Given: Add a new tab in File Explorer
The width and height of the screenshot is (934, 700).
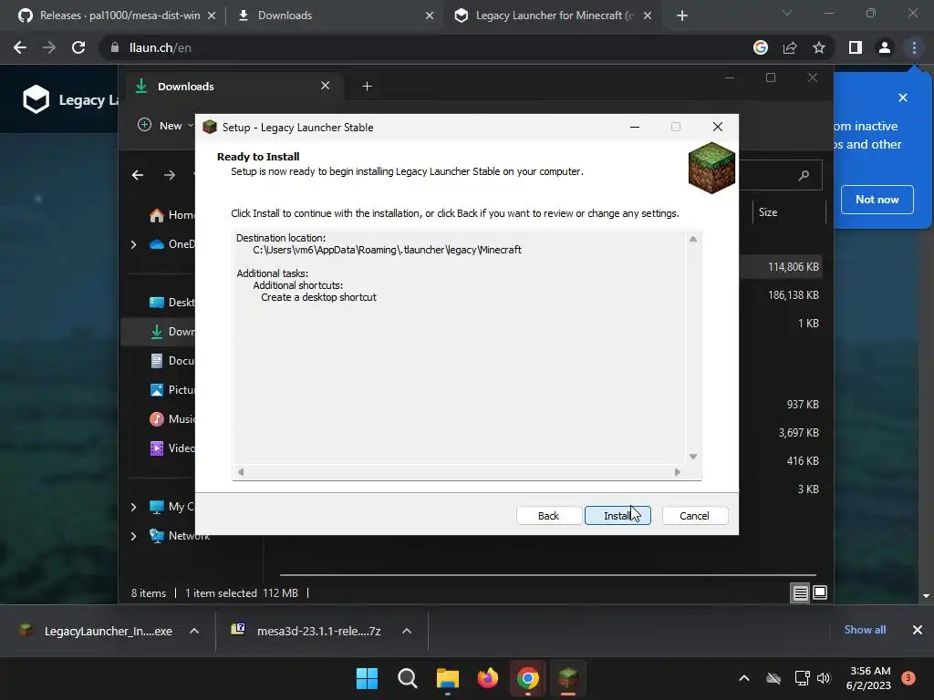Looking at the screenshot, I should click(x=367, y=87).
